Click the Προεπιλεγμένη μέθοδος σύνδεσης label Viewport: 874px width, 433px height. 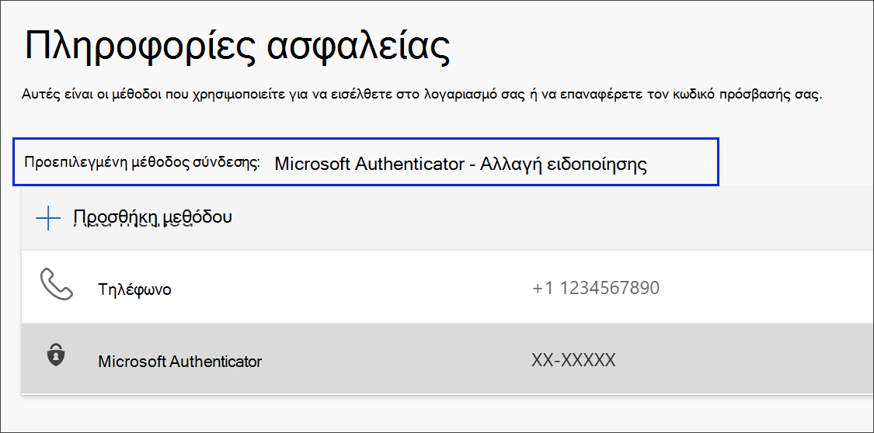click(142, 162)
